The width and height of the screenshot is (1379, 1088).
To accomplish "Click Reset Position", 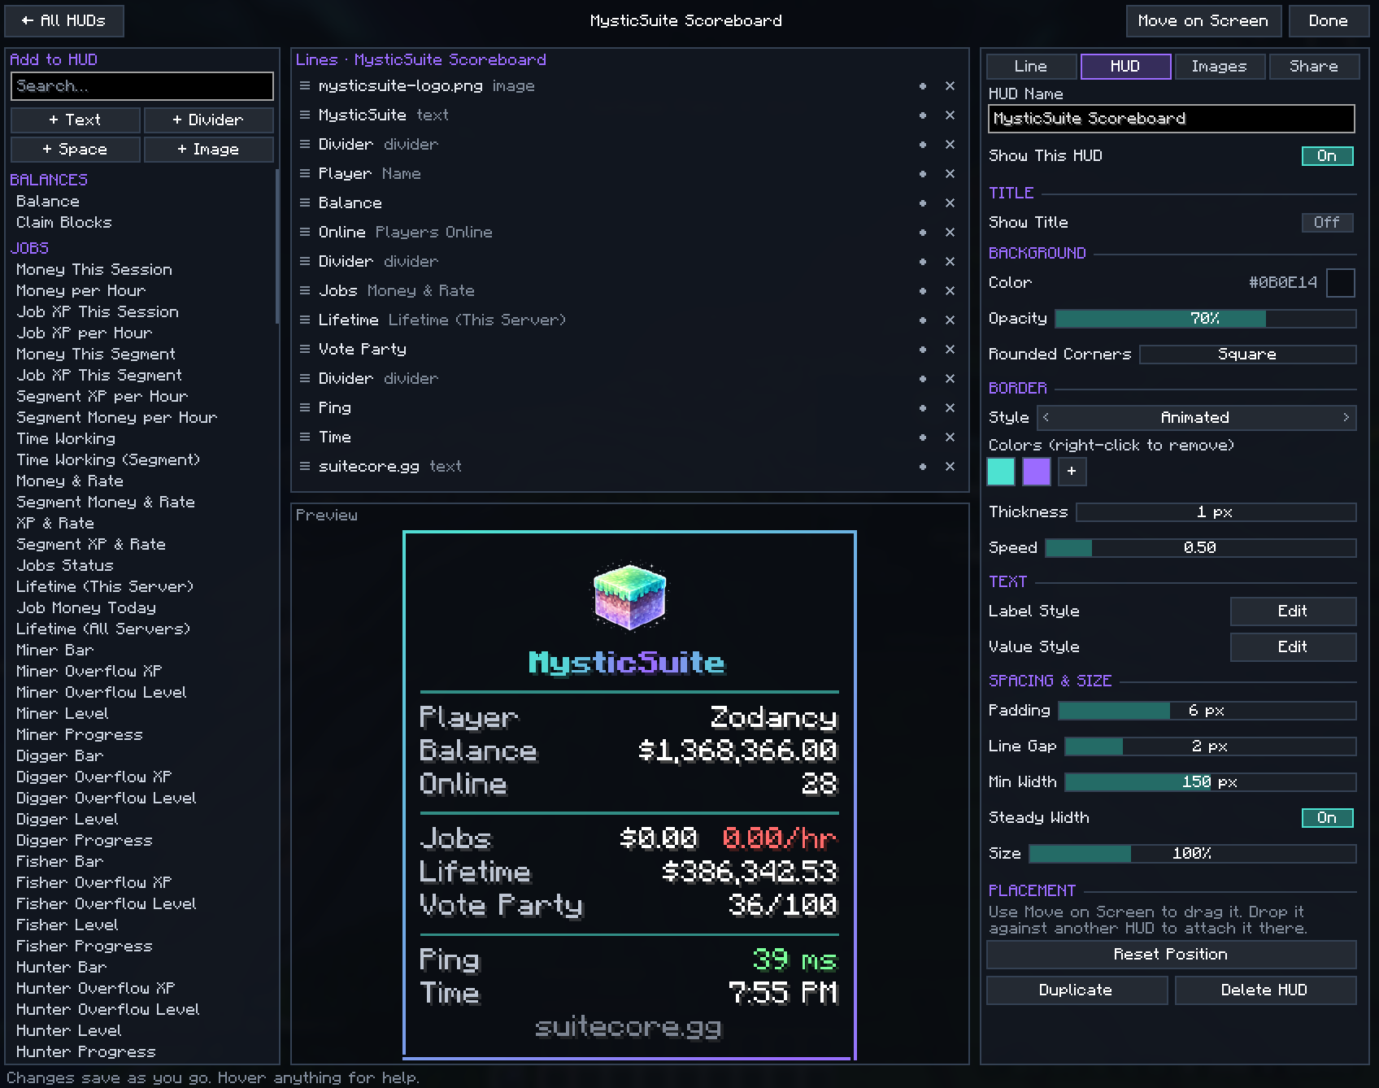I will 1171,955.
